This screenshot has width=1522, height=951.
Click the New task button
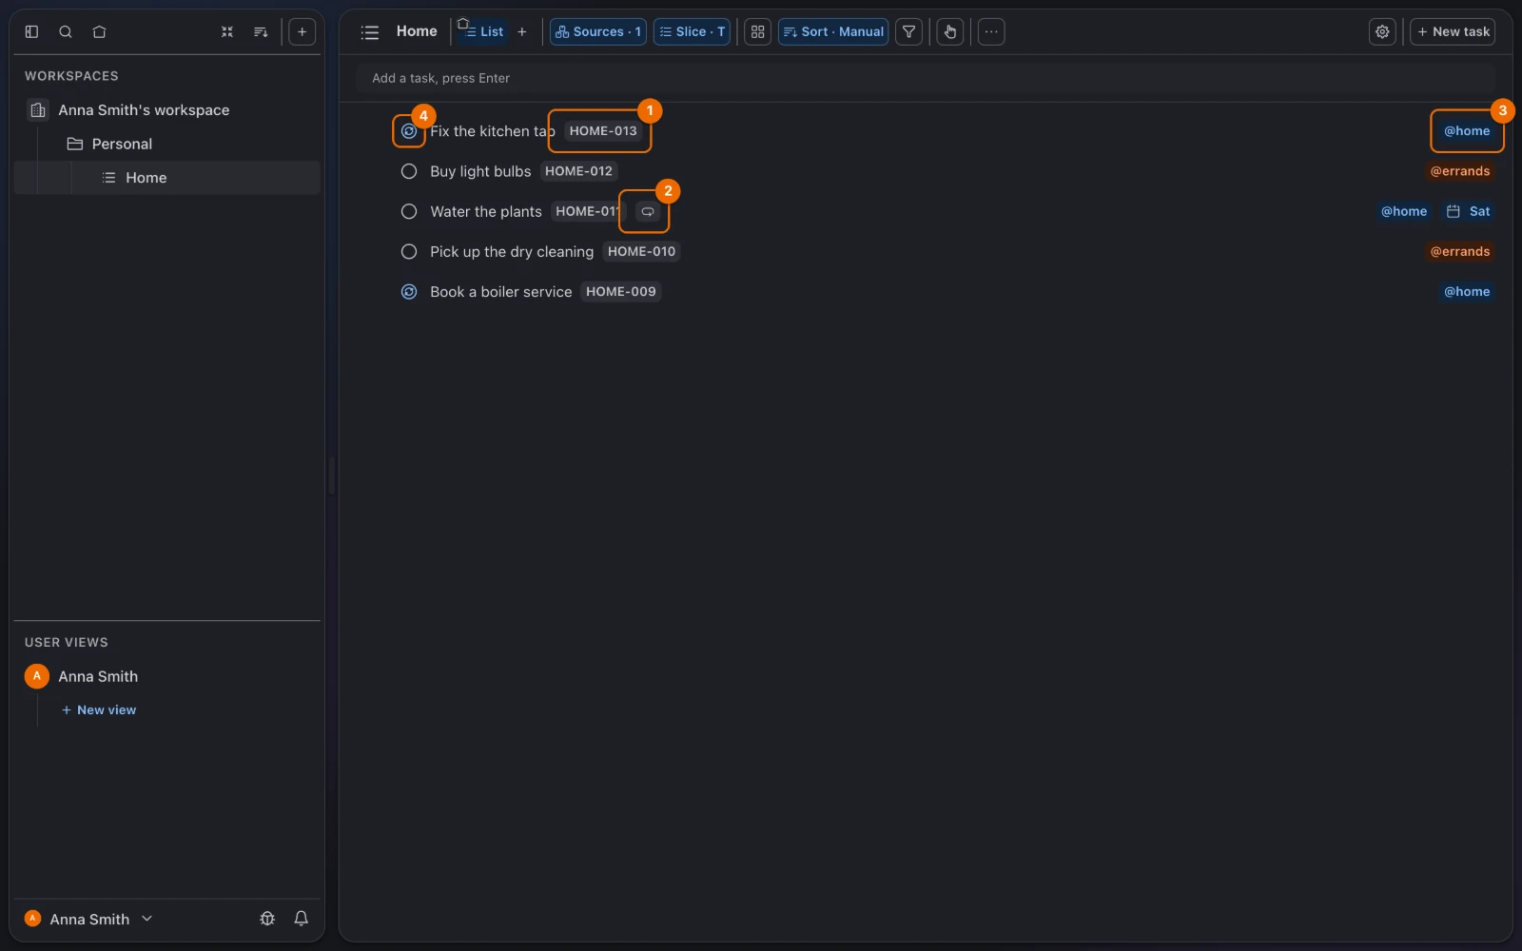pos(1453,31)
